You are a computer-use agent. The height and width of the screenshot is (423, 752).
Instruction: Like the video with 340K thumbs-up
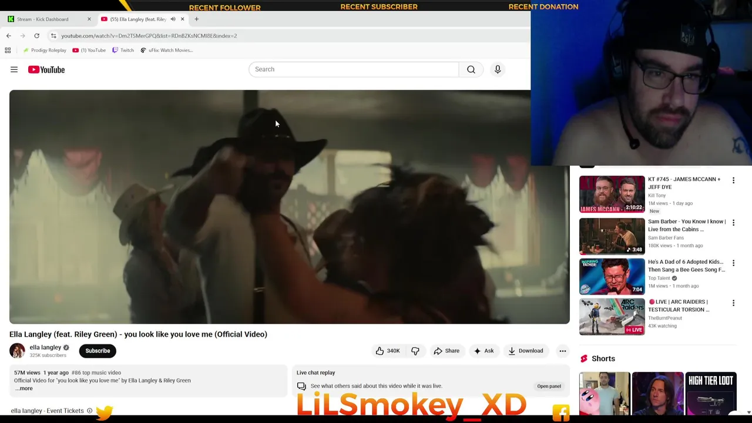388,351
